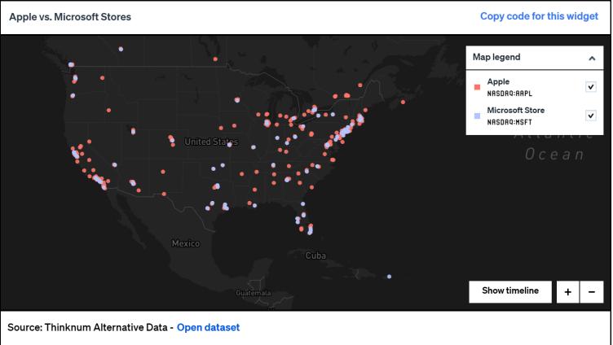This screenshot has height=345, width=613.
Task: Collapse the Map legend panel chevron
Action: (x=592, y=58)
